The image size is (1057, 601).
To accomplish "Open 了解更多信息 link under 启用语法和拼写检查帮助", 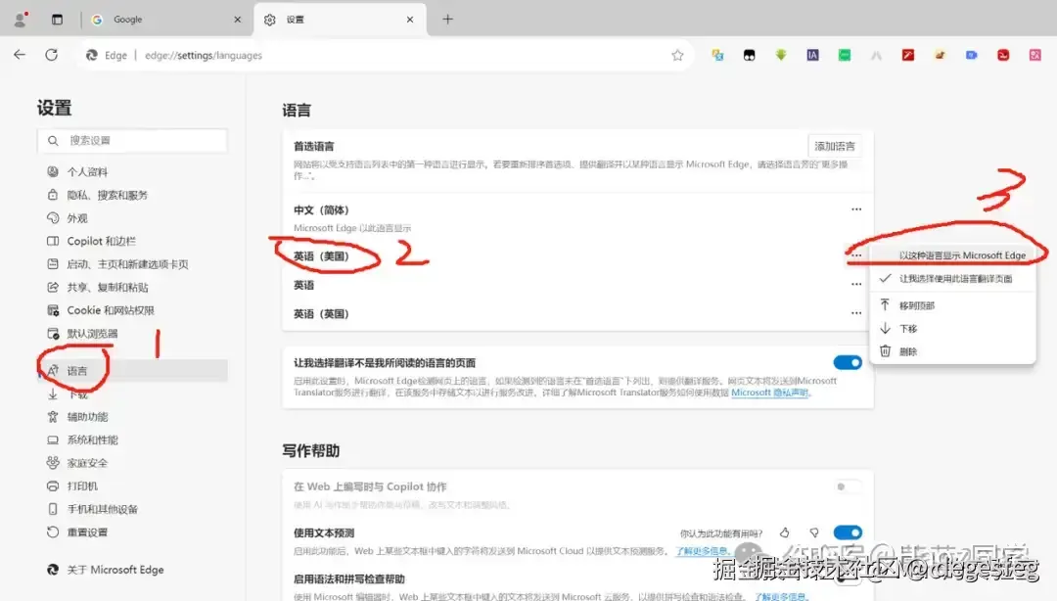I will point(780,596).
